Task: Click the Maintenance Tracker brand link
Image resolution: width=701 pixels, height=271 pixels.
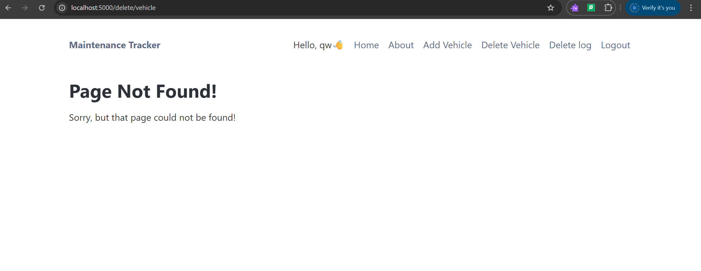Action: point(114,45)
